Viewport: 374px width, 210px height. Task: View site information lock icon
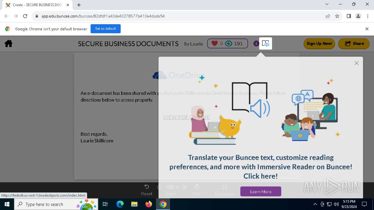(37, 16)
